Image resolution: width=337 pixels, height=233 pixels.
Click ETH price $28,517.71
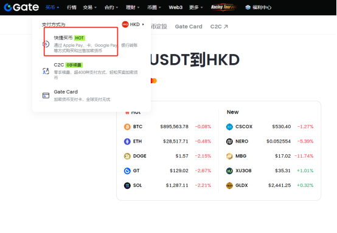tap(176, 141)
